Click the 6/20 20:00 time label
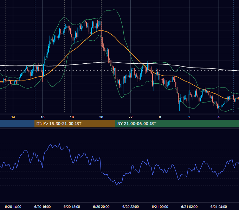The width and height of the screenshot is (239, 210). 101,206
